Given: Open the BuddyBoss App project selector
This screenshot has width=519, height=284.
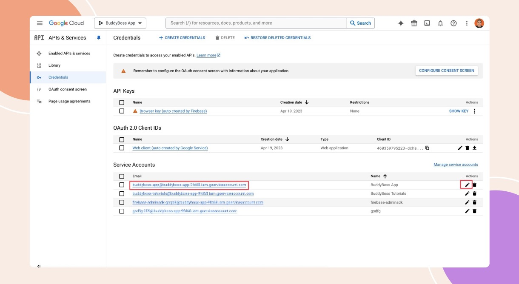Looking at the screenshot, I should coord(120,23).
